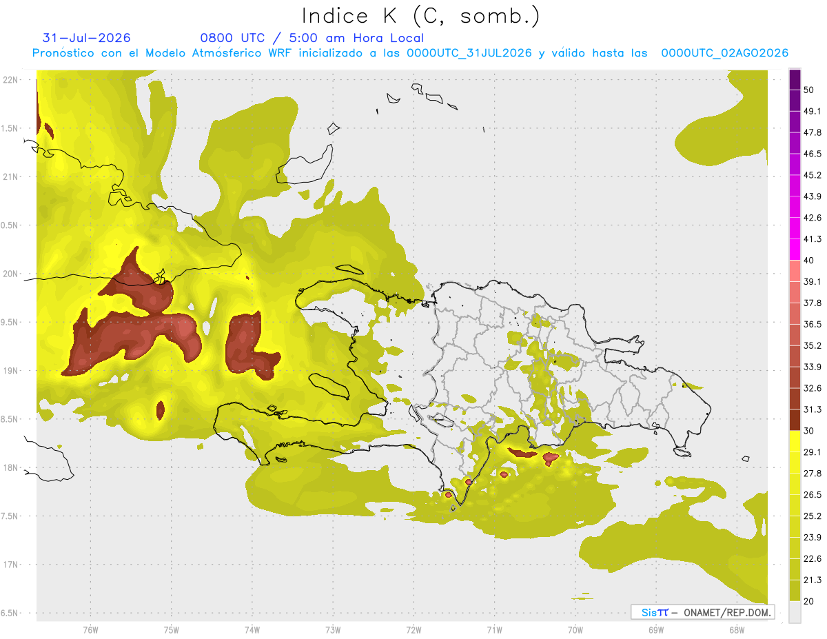Click the 0800 UTC local time label
827x639 pixels.
[x=312, y=38]
